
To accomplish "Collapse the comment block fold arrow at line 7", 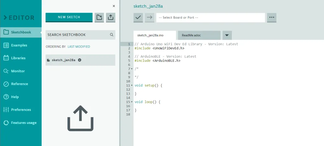I will coord(132,69).
